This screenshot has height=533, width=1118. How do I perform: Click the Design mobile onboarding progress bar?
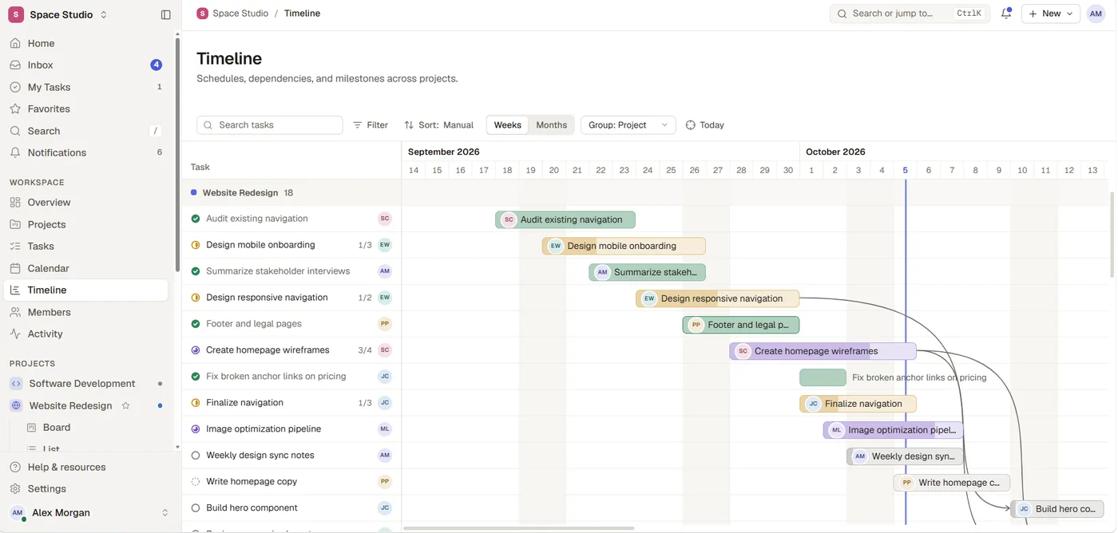click(624, 246)
